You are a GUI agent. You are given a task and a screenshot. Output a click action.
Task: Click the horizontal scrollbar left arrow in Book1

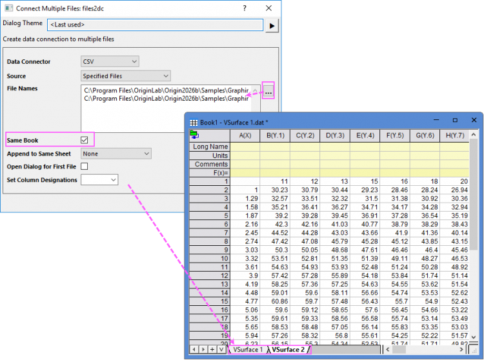point(388,349)
